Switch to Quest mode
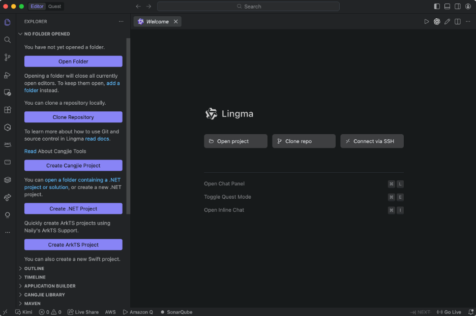The height and width of the screenshot is (316, 476). pos(54,7)
